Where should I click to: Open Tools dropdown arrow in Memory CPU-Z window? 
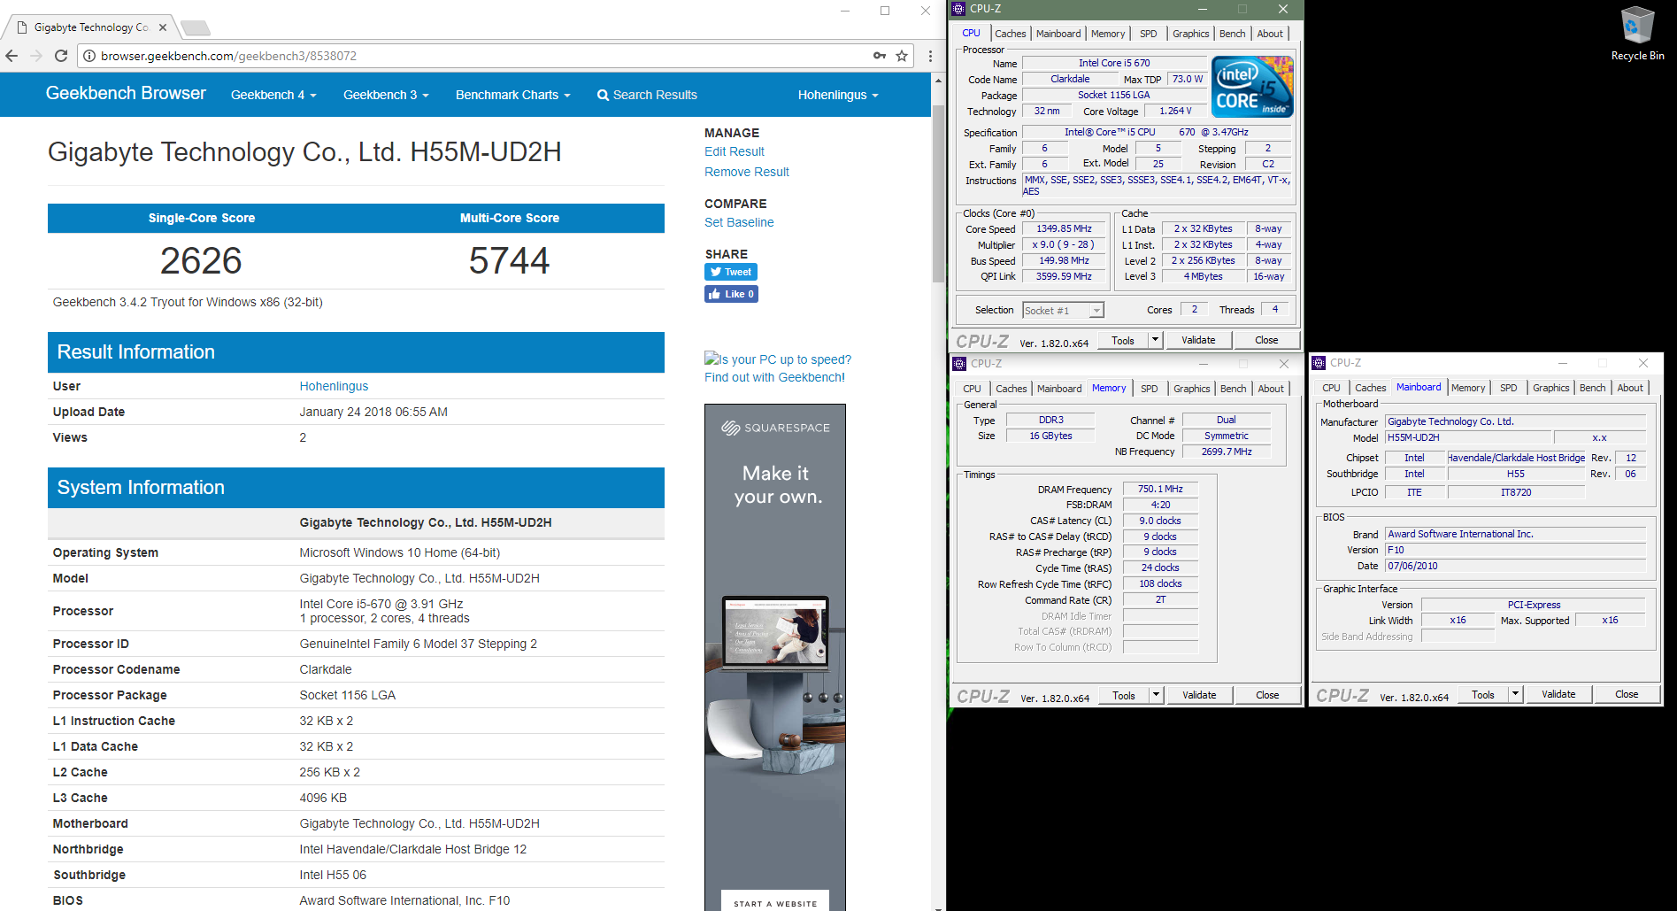pyautogui.click(x=1156, y=695)
